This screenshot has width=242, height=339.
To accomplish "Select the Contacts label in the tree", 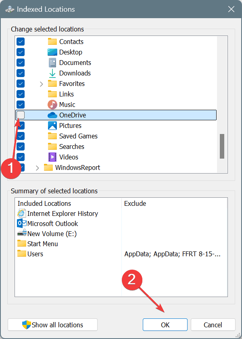I will (71, 42).
